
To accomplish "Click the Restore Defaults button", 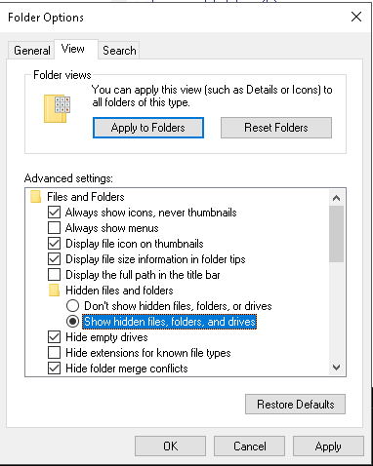I will tap(295, 405).
